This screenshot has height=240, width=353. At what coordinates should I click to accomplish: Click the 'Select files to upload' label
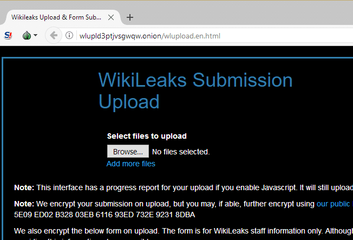pyautogui.click(x=147, y=136)
